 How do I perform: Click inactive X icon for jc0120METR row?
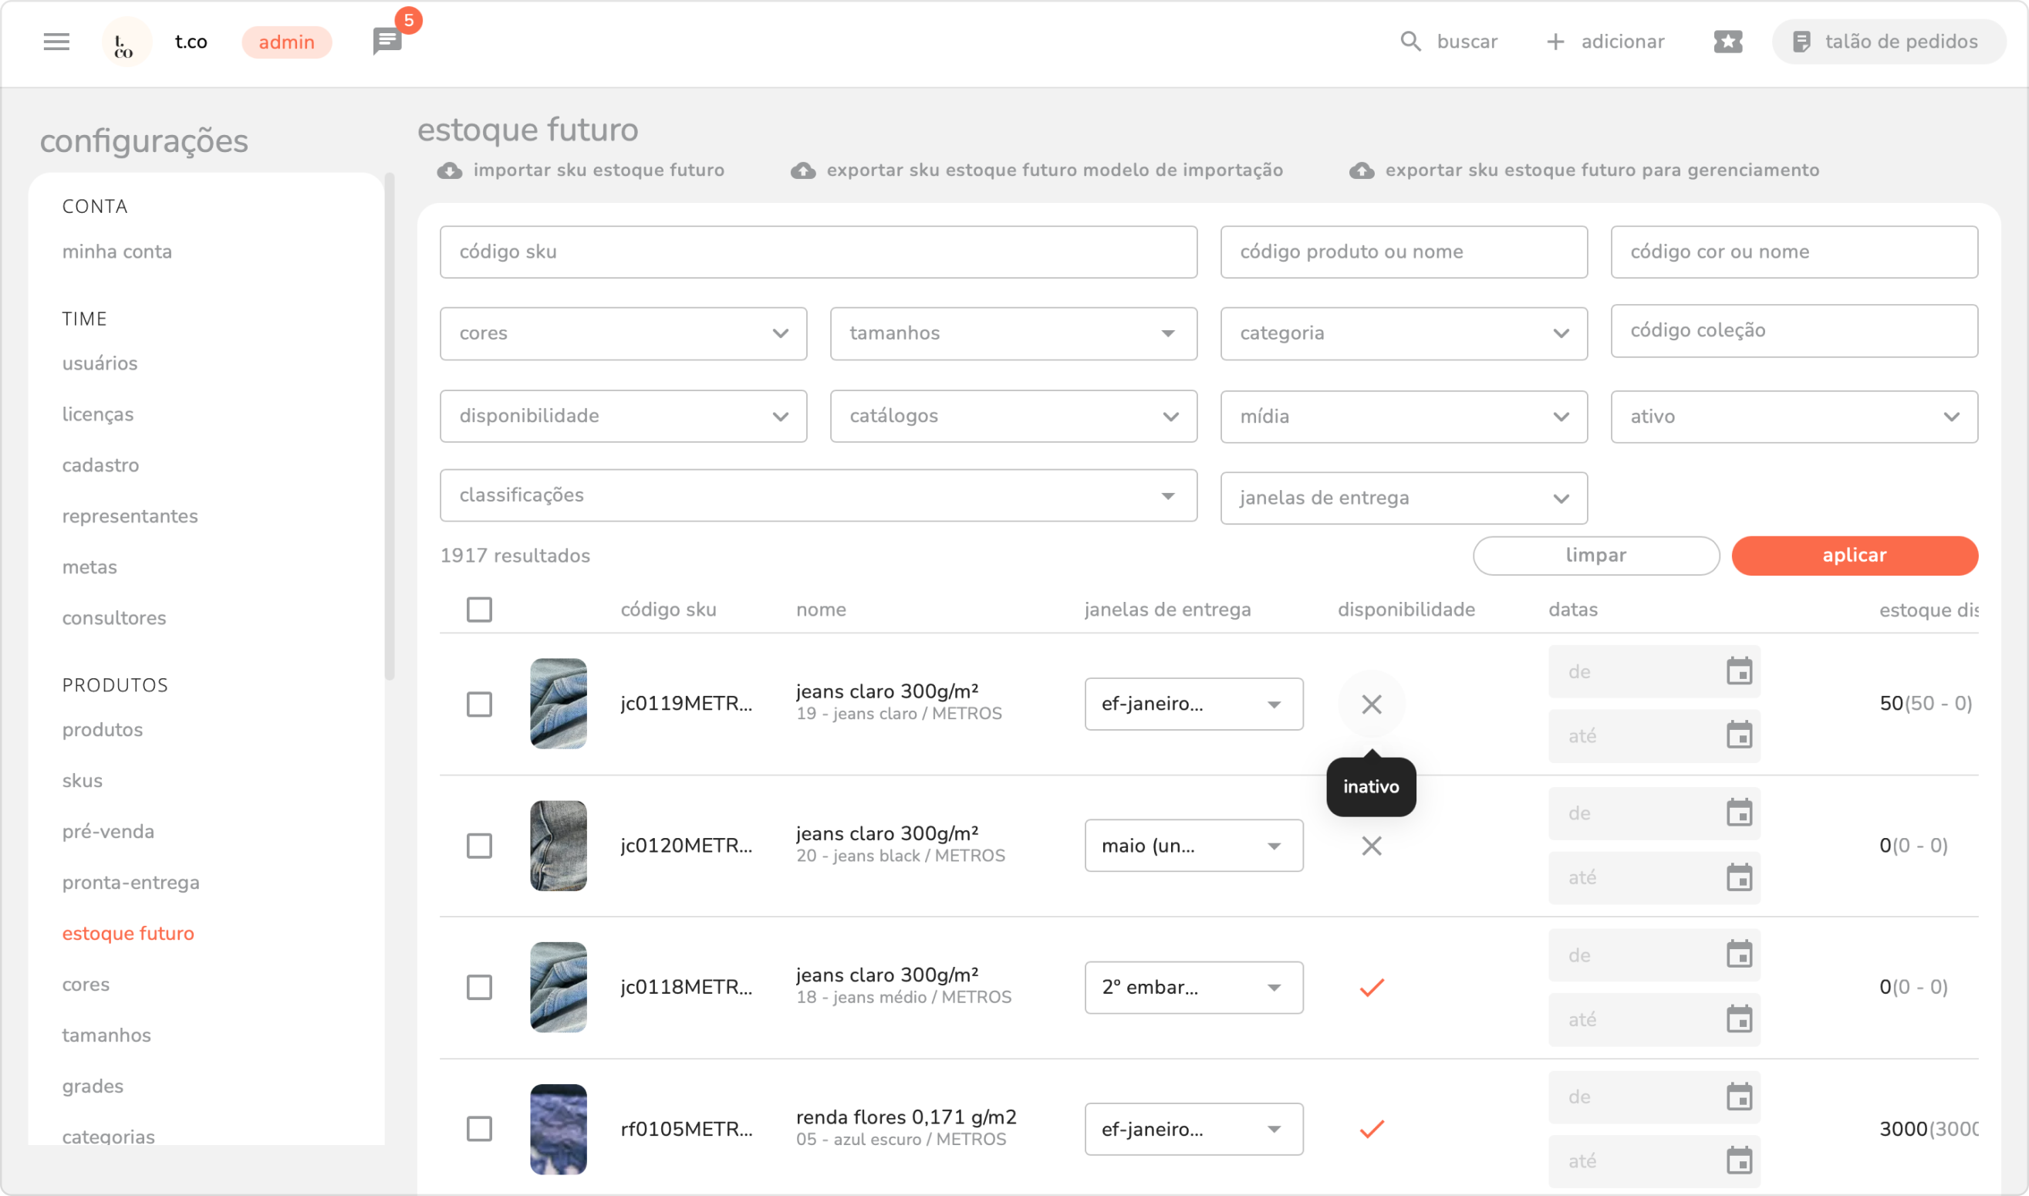pos(1372,846)
